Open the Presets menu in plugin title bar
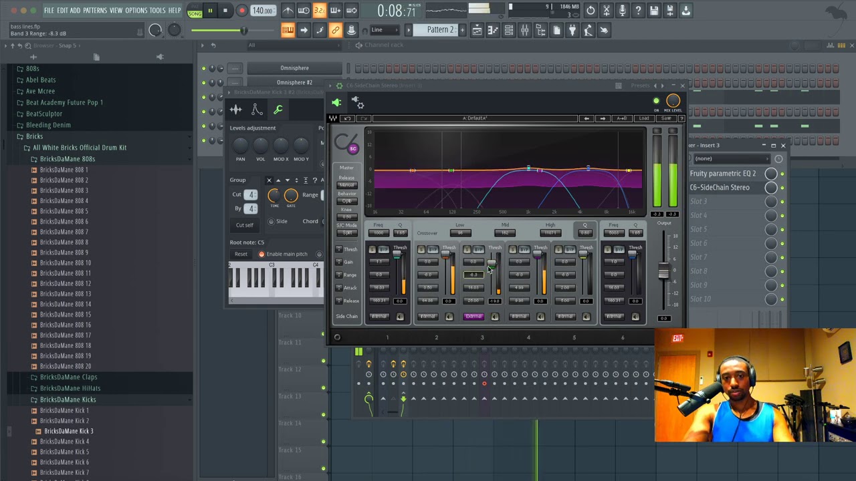Screen dimensions: 856x481 click(x=640, y=86)
